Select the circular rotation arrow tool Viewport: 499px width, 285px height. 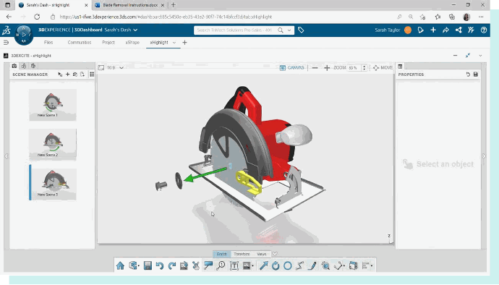pos(276,265)
